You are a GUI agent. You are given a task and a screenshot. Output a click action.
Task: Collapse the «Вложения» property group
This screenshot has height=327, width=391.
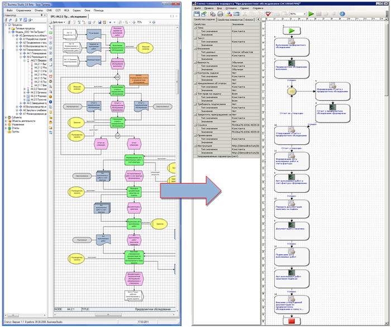pyautogui.click(x=195, y=48)
